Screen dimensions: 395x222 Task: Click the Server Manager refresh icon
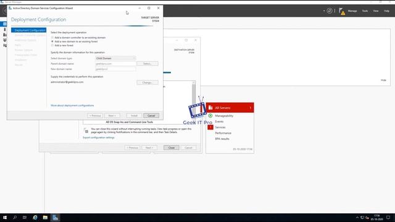pyautogui.click(x=329, y=11)
